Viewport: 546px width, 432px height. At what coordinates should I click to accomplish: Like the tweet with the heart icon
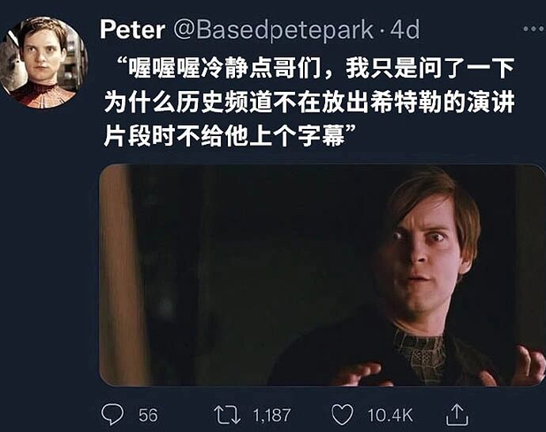pos(342,415)
